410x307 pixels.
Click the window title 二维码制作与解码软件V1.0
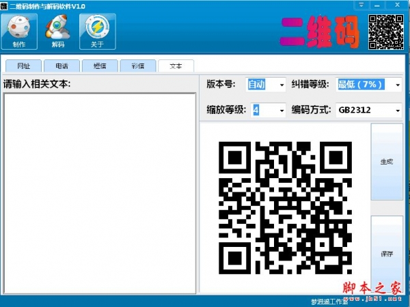47,6
